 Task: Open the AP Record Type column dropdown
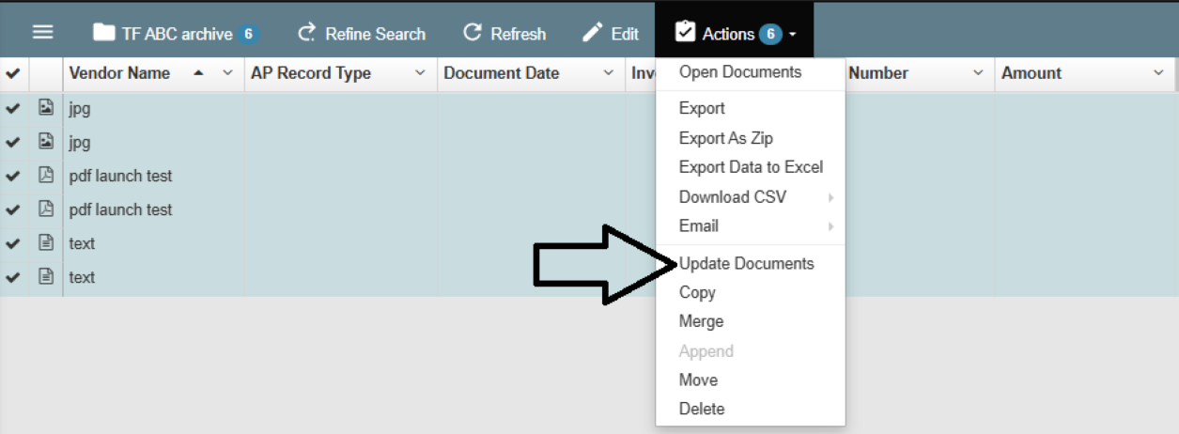click(x=420, y=73)
